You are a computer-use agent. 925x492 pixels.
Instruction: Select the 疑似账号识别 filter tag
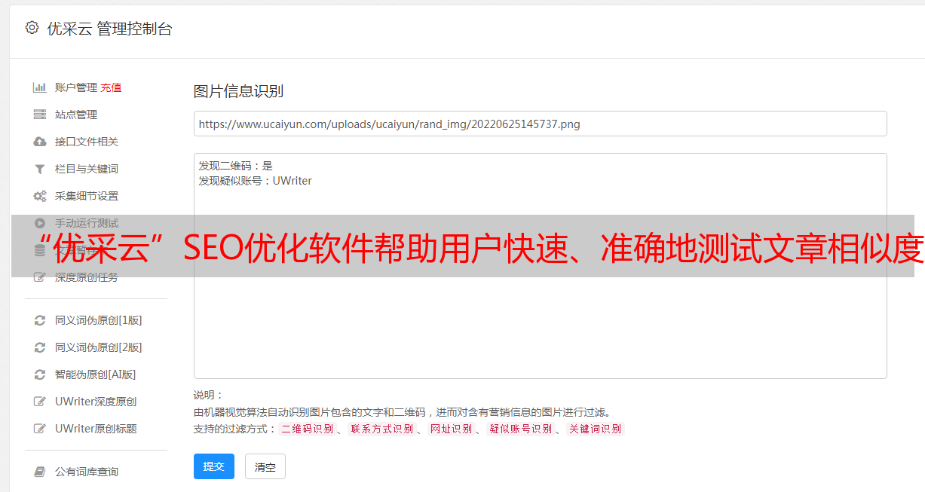pos(521,429)
